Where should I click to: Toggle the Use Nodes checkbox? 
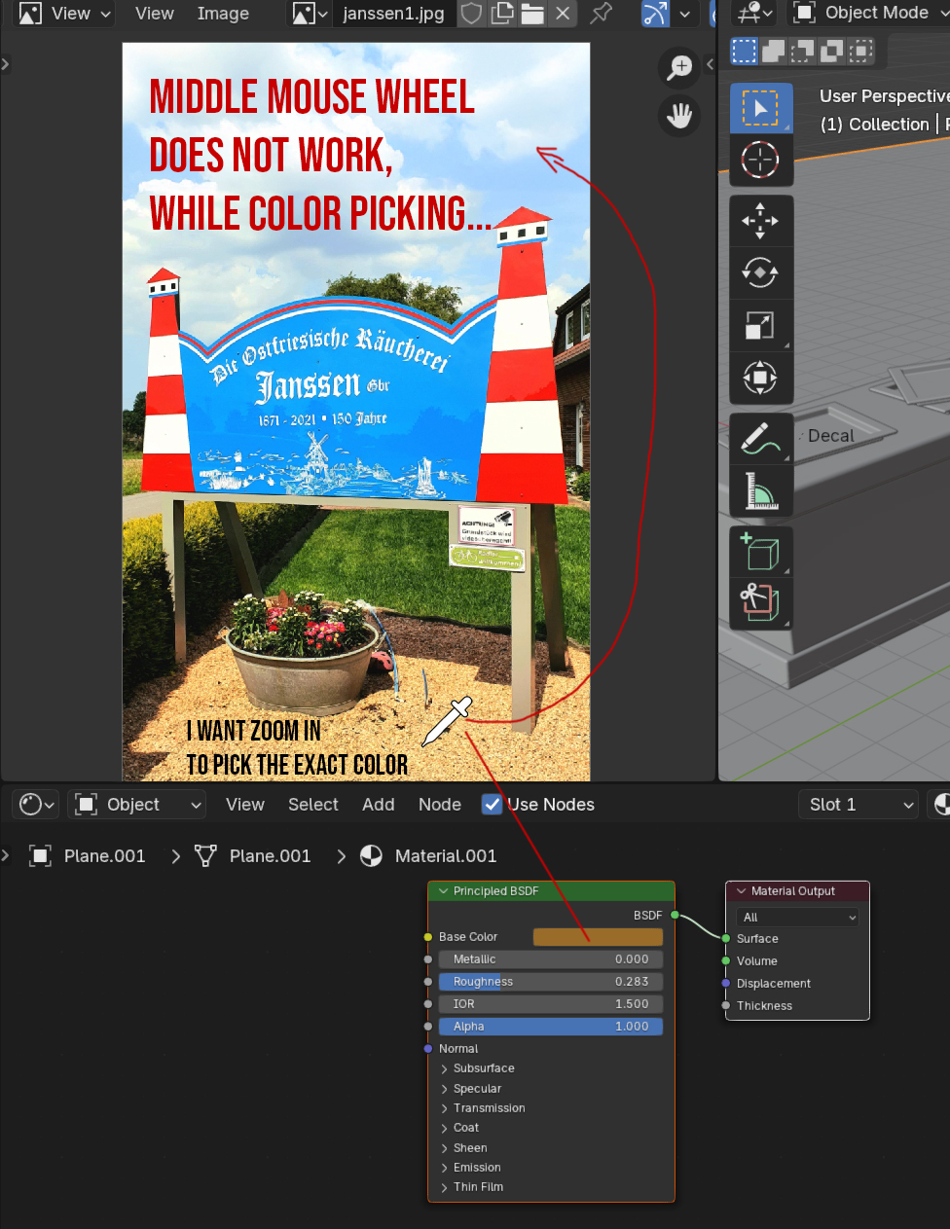(492, 805)
